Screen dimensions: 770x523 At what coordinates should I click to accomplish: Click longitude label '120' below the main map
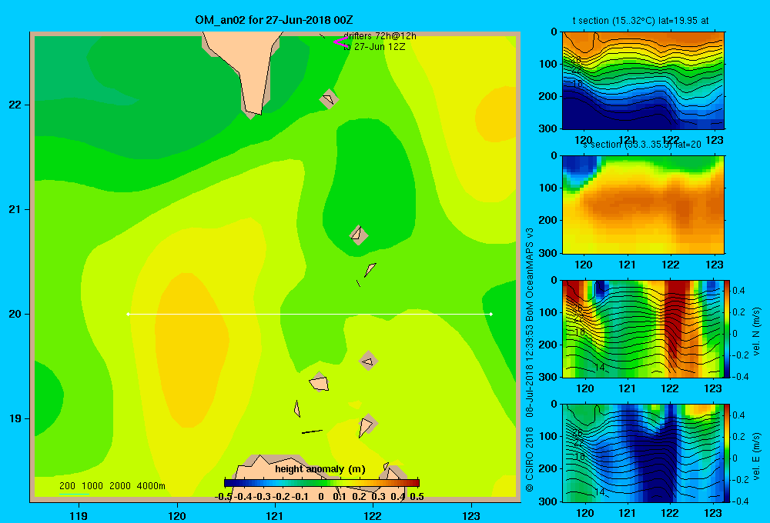[177, 515]
